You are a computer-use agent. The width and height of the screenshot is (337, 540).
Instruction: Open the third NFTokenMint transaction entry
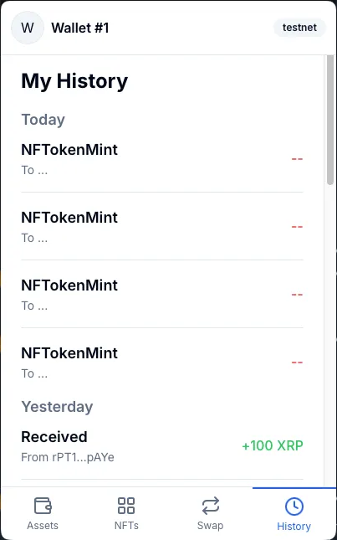[162, 295]
